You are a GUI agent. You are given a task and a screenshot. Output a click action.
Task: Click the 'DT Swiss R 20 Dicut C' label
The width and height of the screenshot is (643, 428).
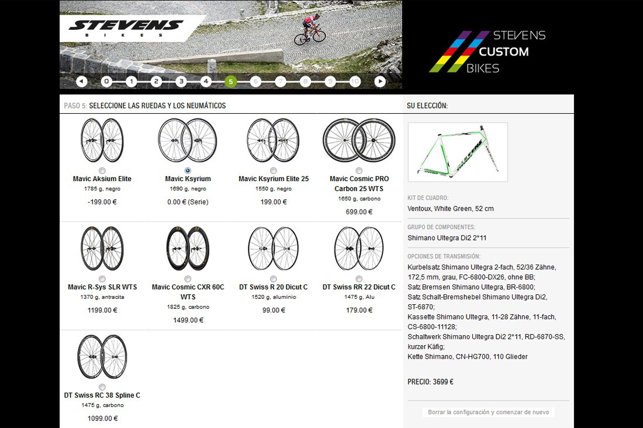click(x=274, y=287)
